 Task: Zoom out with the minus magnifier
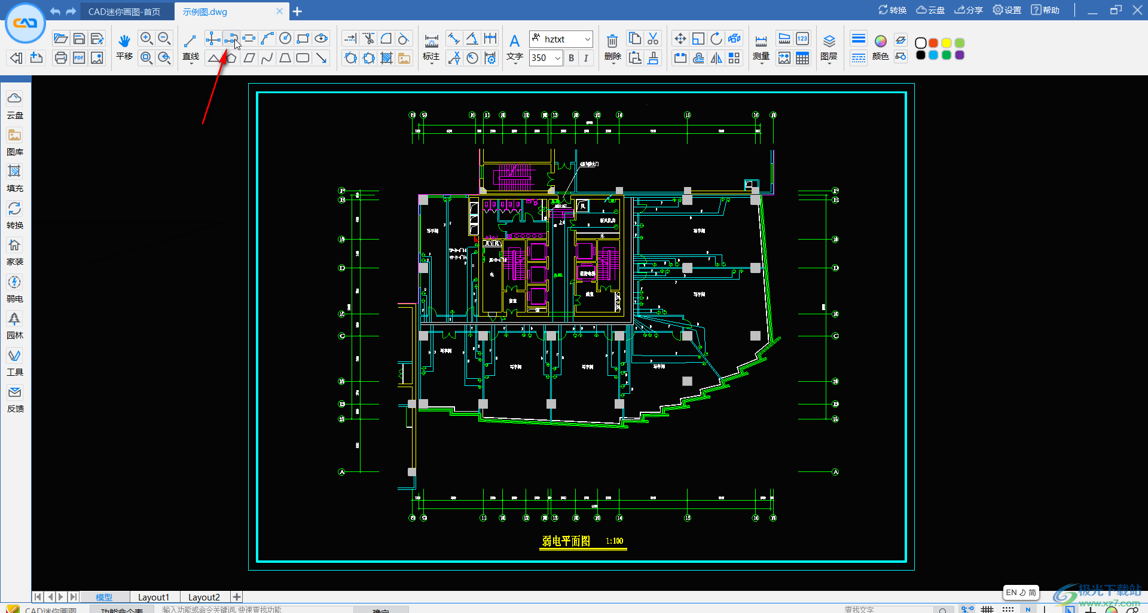tap(164, 39)
